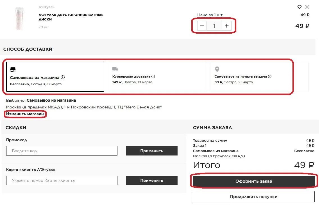
Task: Click Изменить магазин link
Action: [x=25, y=114]
